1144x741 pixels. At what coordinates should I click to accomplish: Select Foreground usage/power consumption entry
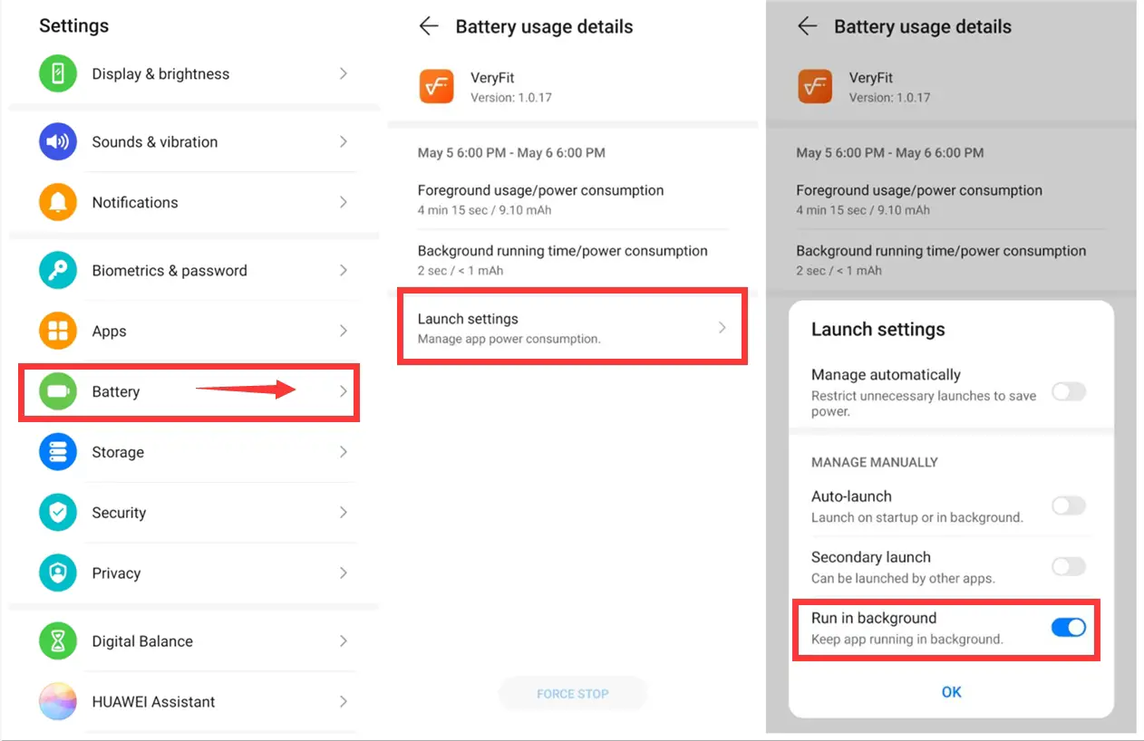click(x=541, y=199)
